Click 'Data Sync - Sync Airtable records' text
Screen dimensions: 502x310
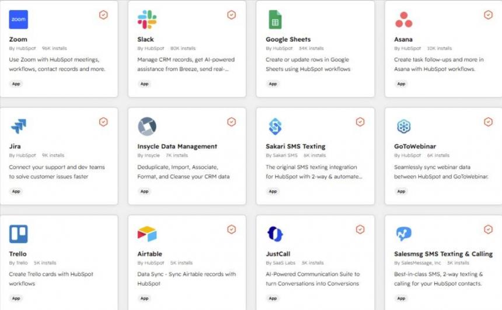coord(187,278)
